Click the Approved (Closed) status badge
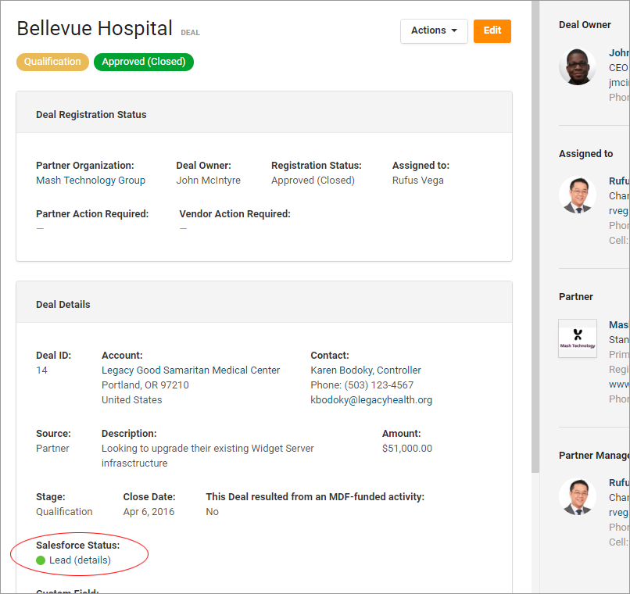The image size is (630, 594). (144, 62)
